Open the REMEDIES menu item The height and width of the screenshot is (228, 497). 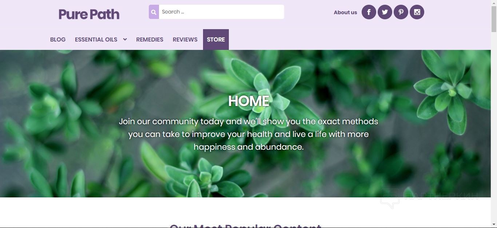(150, 39)
